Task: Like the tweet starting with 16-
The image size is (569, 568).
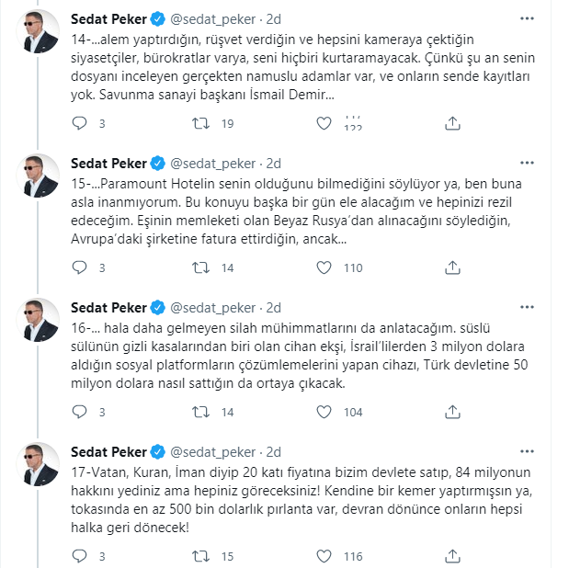Action: [x=323, y=412]
